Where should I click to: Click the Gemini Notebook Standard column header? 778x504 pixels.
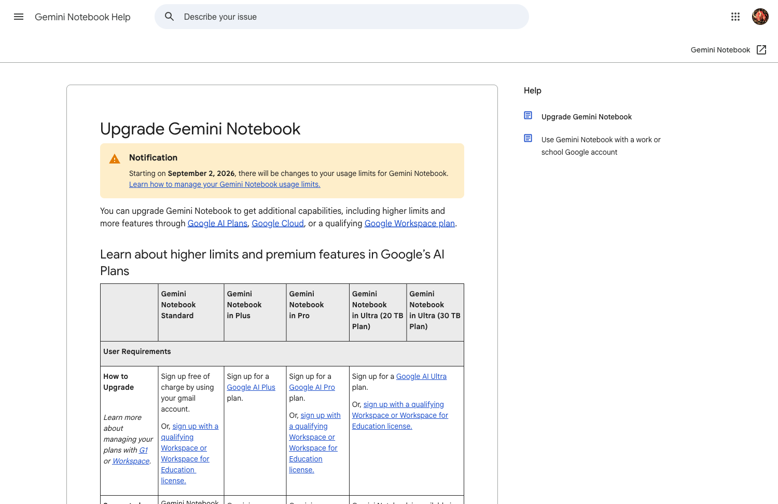coord(191,312)
